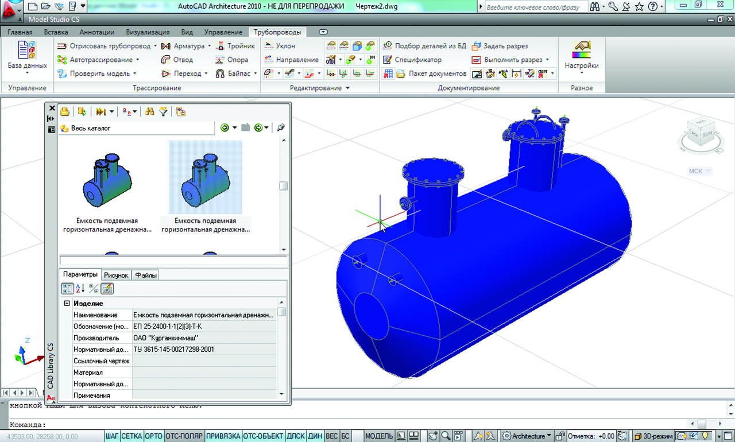Image resolution: width=735 pixels, height=442 pixels.
Task: Click the Управление ribbon tab
Action: pyautogui.click(x=223, y=32)
